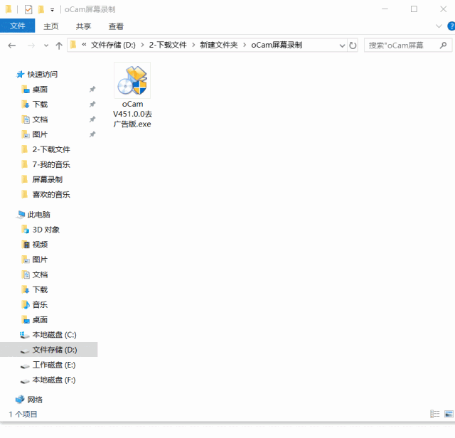Navigate to 文件存储 (D:) breadcrumb

coord(113,46)
